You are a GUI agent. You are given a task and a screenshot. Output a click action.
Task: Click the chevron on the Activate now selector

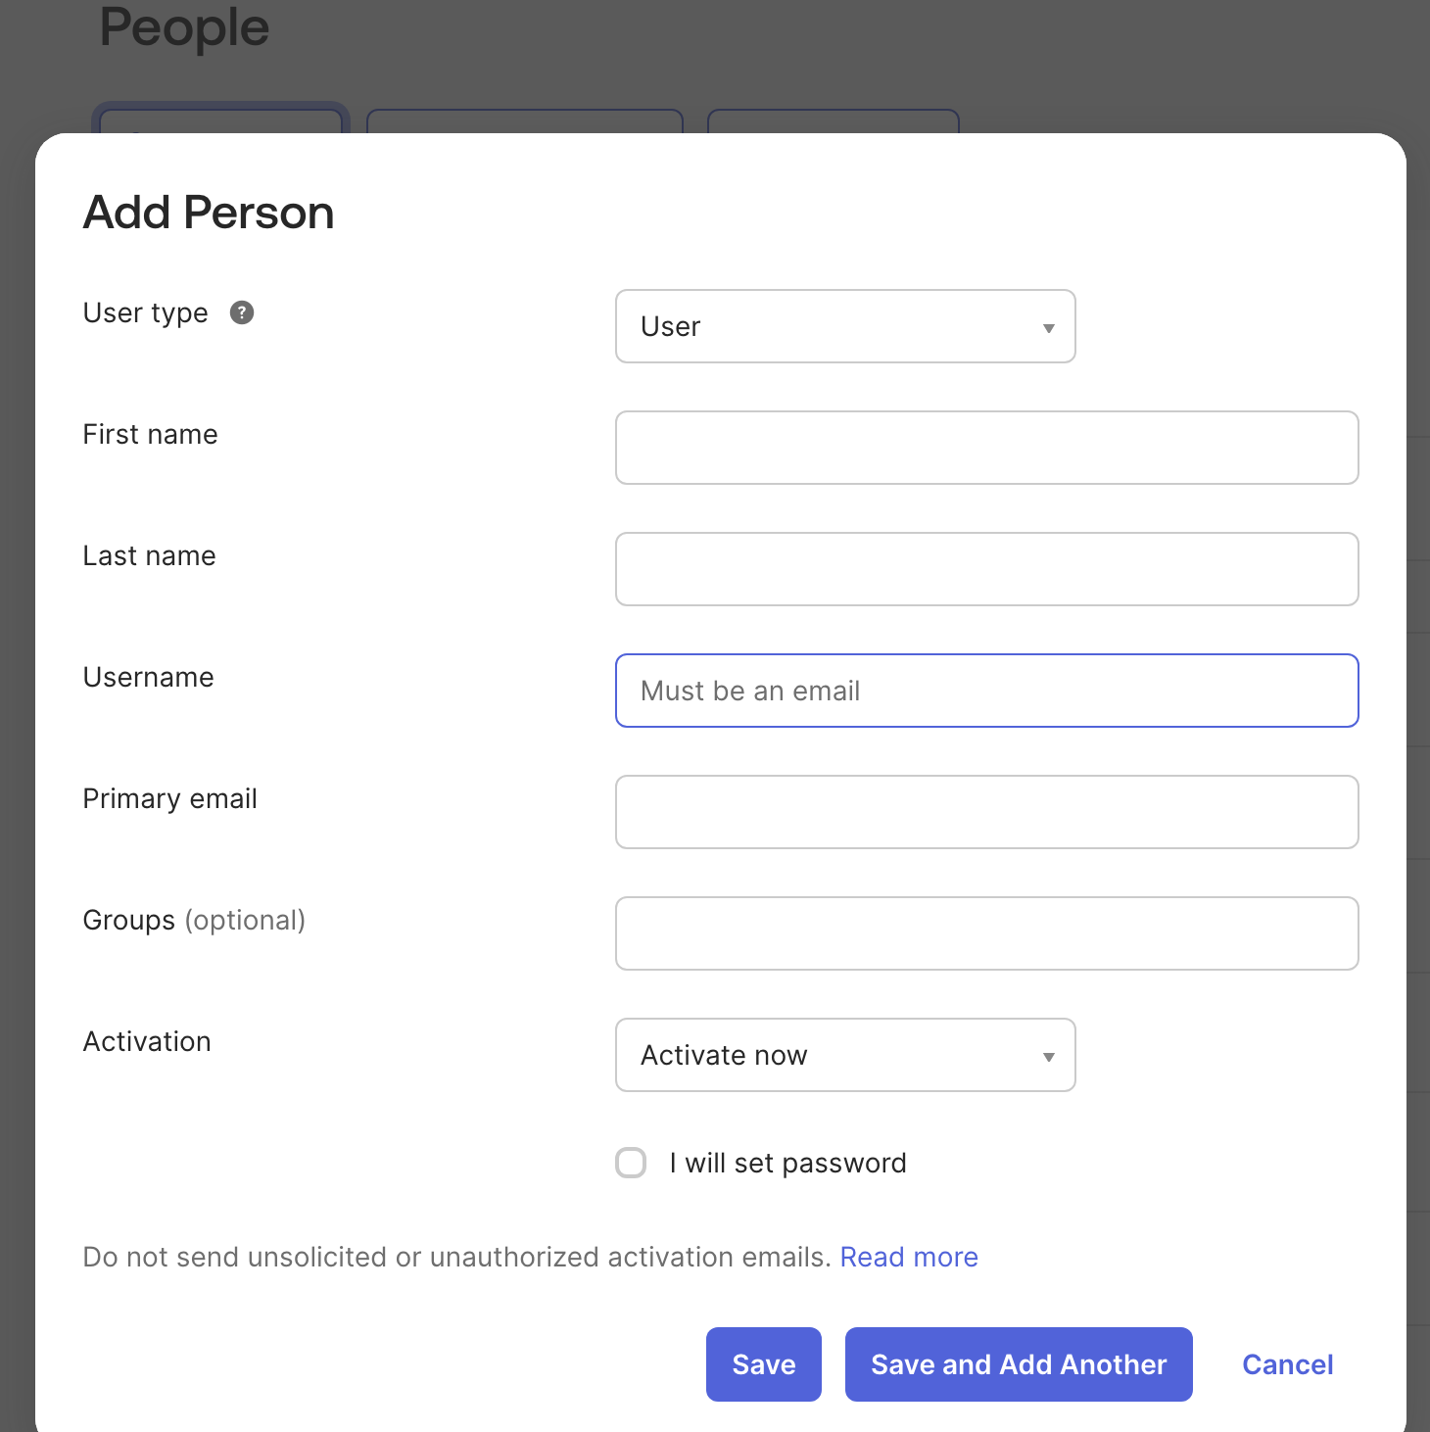click(x=1049, y=1056)
